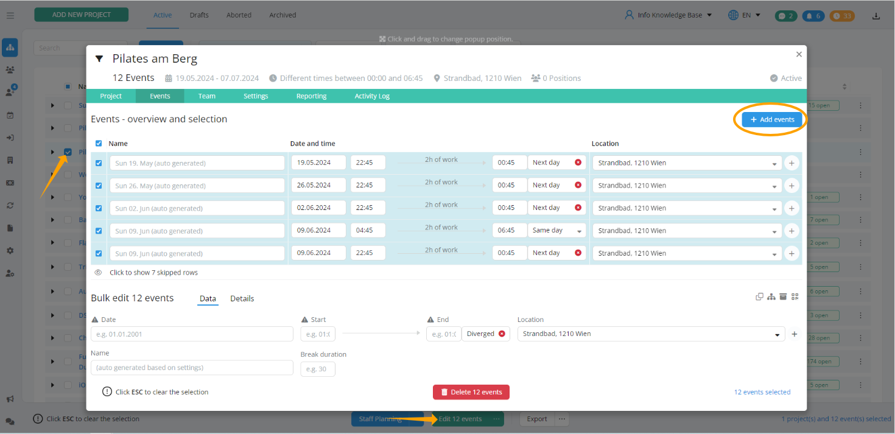Open the Info Knowledge Base user dropdown
Image resolution: width=895 pixels, height=434 pixels.
tap(669, 15)
